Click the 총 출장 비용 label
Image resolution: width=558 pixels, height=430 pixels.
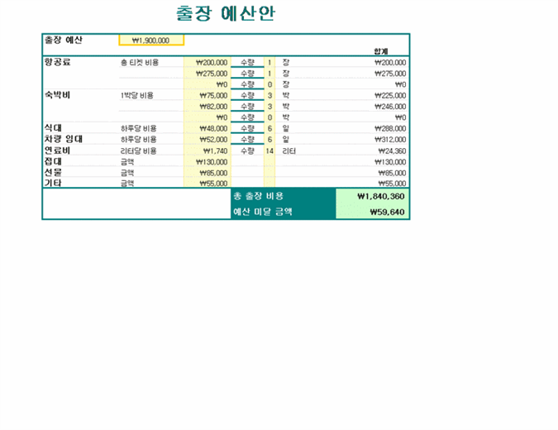coord(259,197)
